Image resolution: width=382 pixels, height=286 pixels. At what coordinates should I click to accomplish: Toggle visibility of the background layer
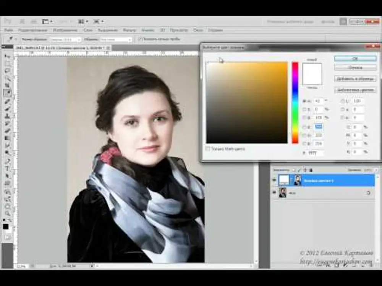pyautogui.click(x=274, y=193)
